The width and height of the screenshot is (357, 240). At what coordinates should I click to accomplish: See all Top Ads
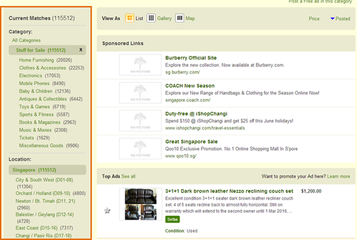[x=129, y=176]
